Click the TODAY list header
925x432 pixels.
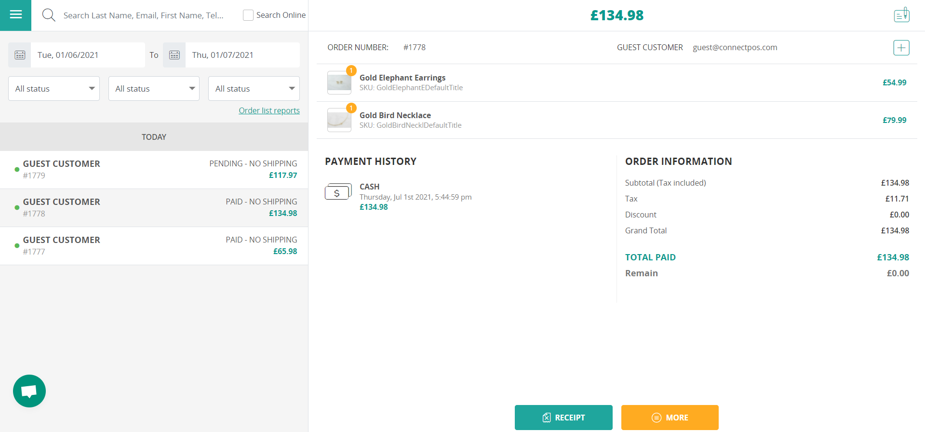click(x=154, y=137)
